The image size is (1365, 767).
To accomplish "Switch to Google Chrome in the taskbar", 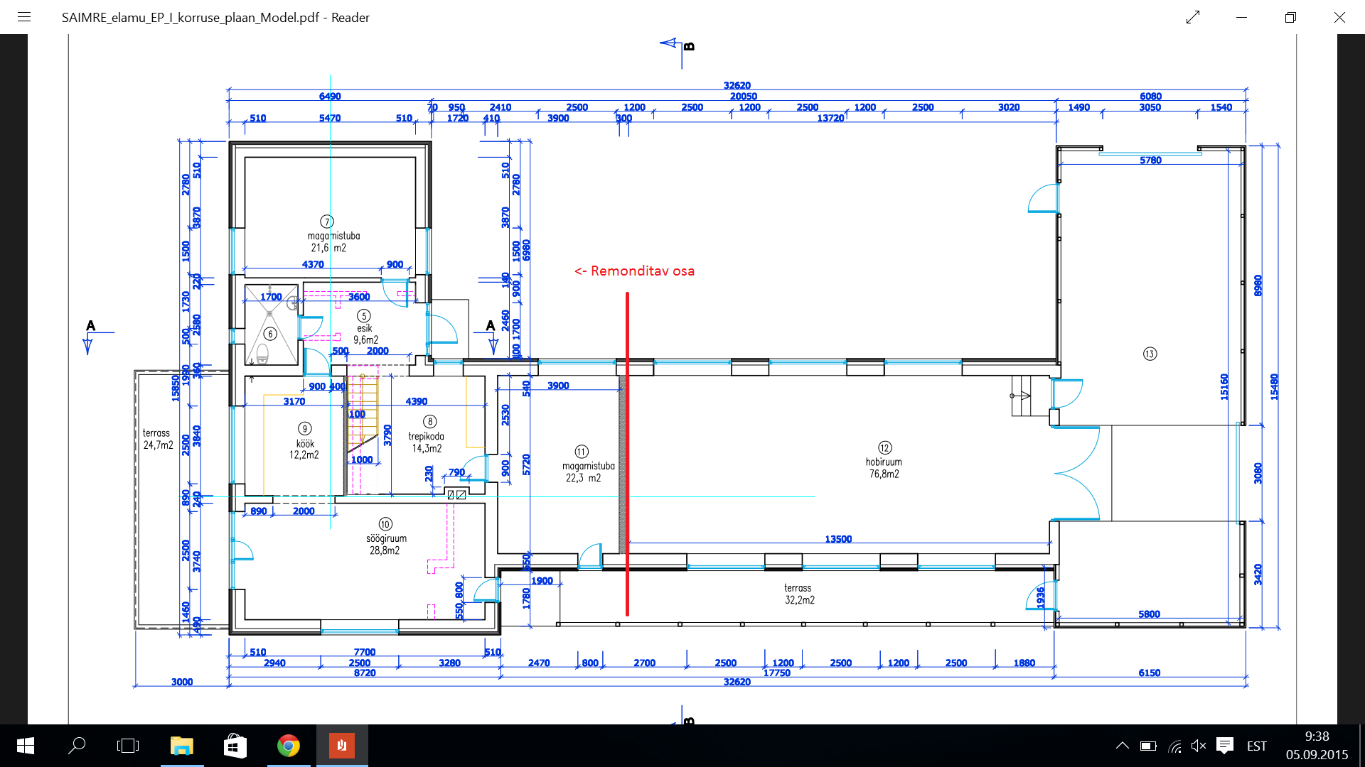I will click(x=289, y=746).
